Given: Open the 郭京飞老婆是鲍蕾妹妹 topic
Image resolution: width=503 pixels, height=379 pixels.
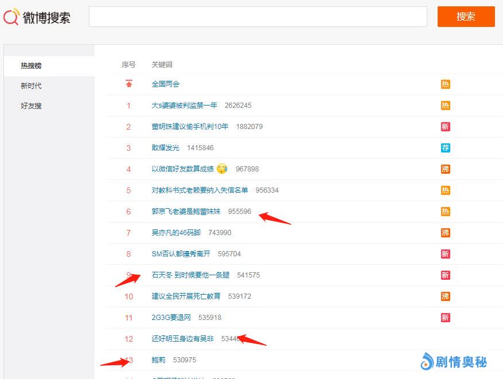Looking at the screenshot, I should coord(186,212).
